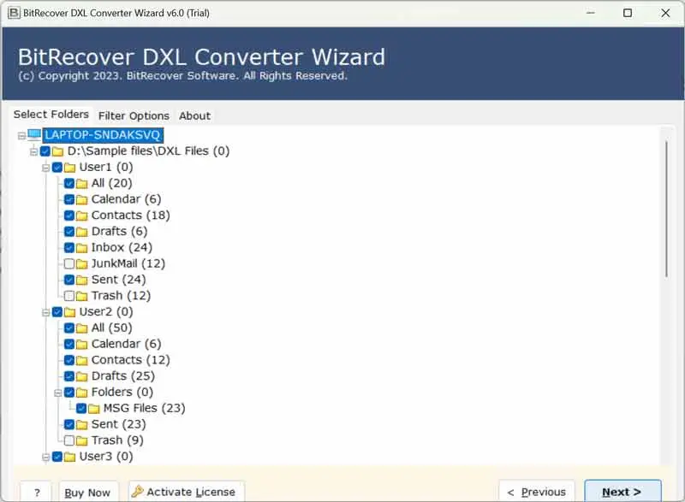Check the Trash (9) checkbox under User2
The height and width of the screenshot is (502, 685).
coord(69,440)
